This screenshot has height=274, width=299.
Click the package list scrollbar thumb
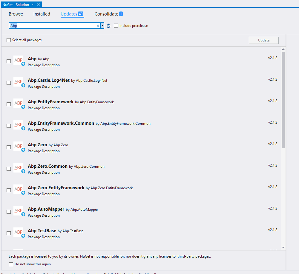tap(283, 100)
